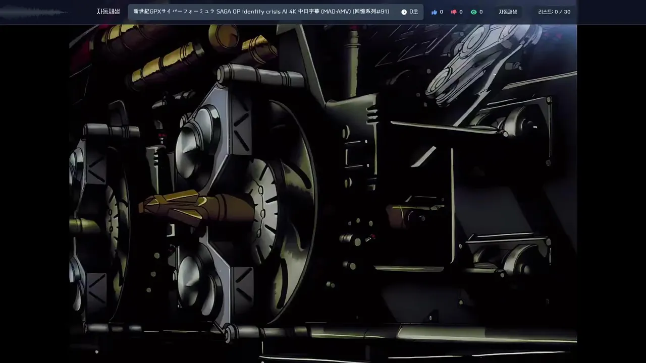Click the 0초 elapsed time text
This screenshot has height=363, width=646.
pos(414,12)
